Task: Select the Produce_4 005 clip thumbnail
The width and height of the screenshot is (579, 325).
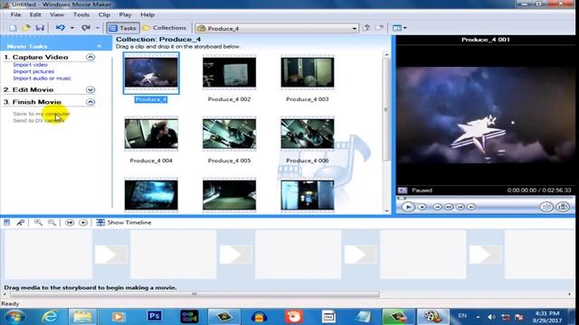Action: 229,134
